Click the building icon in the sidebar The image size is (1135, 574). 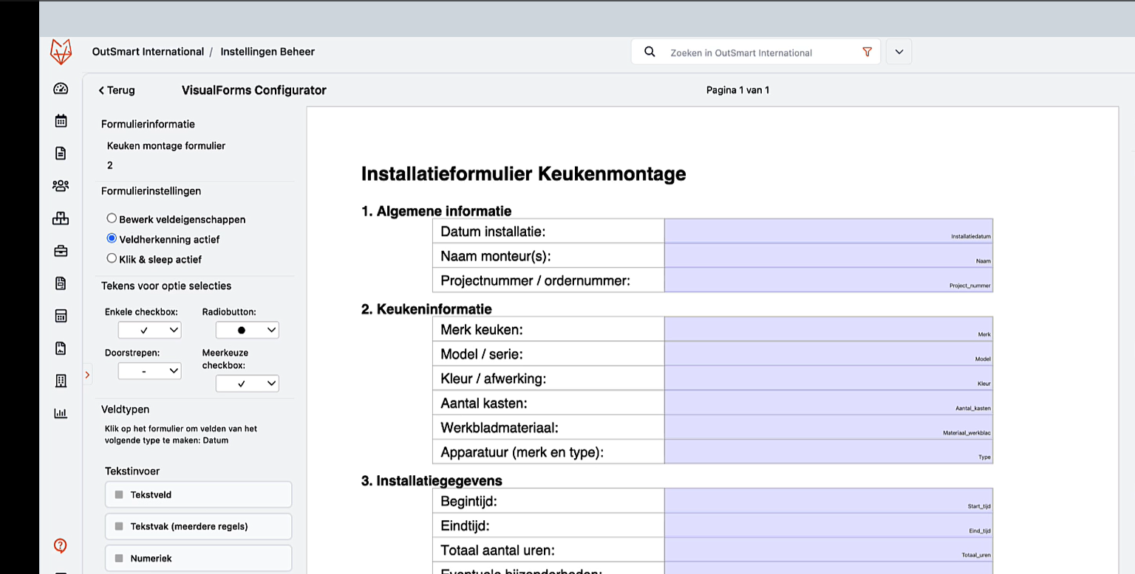(61, 380)
